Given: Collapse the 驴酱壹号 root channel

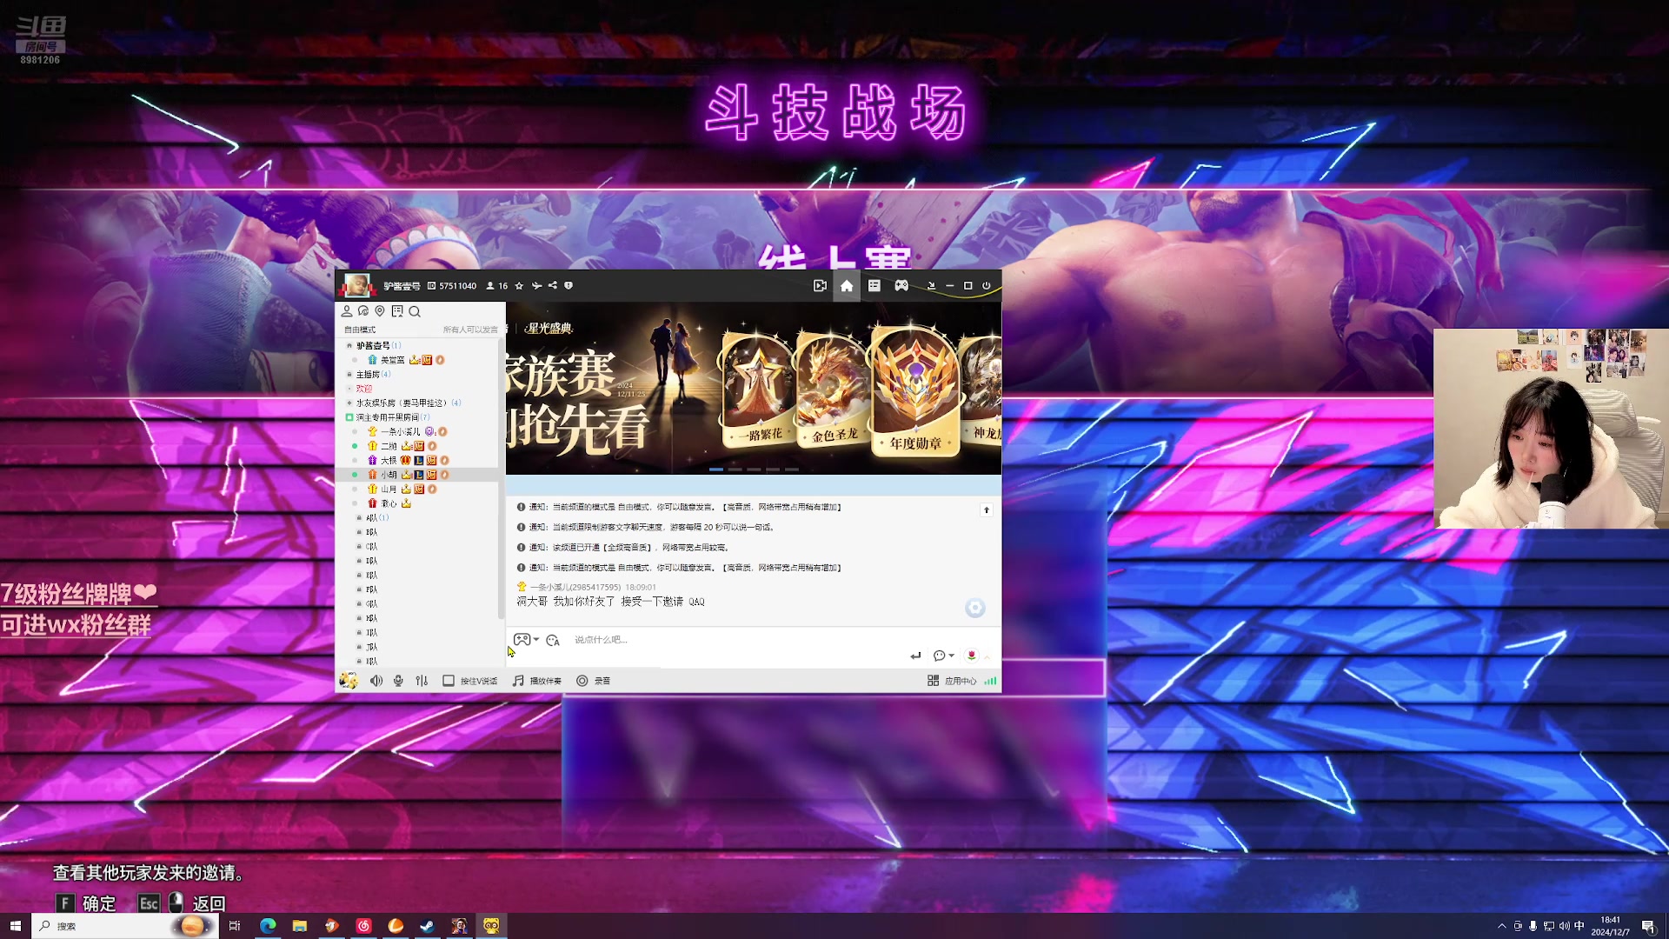Looking at the screenshot, I should (x=349, y=346).
